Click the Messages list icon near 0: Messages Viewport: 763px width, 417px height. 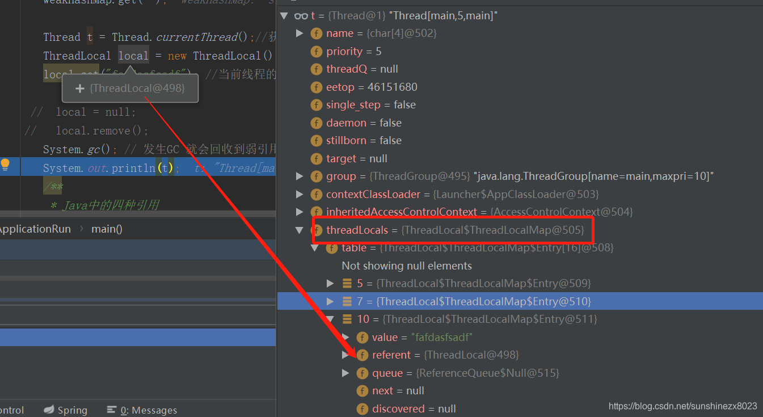click(111, 410)
